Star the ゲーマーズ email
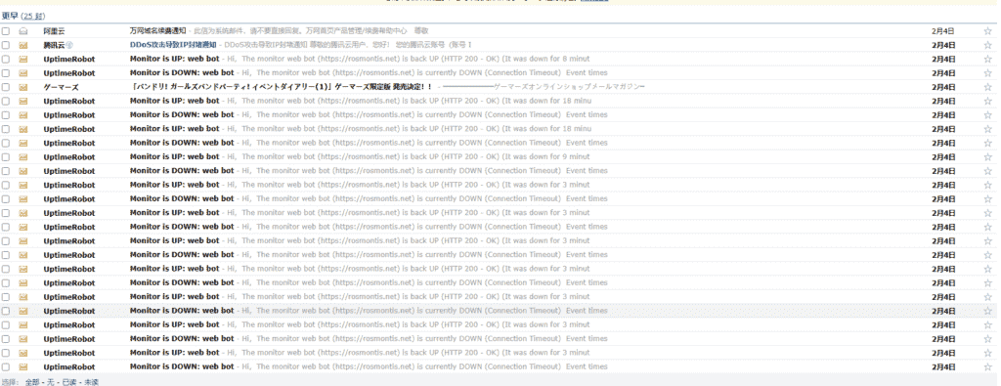1001x386 pixels. point(987,87)
